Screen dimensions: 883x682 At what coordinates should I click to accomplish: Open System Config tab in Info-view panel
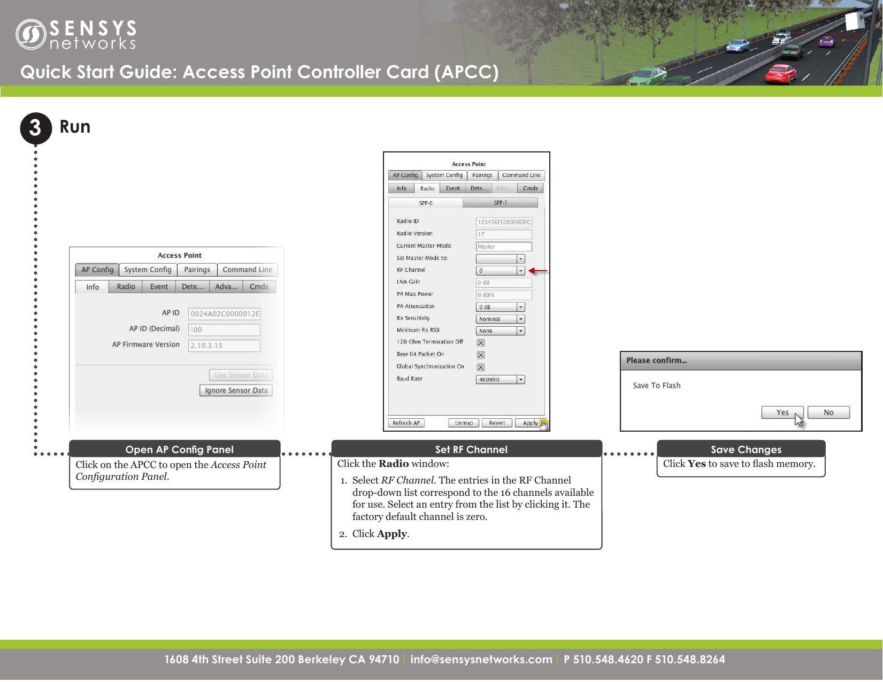(x=148, y=270)
